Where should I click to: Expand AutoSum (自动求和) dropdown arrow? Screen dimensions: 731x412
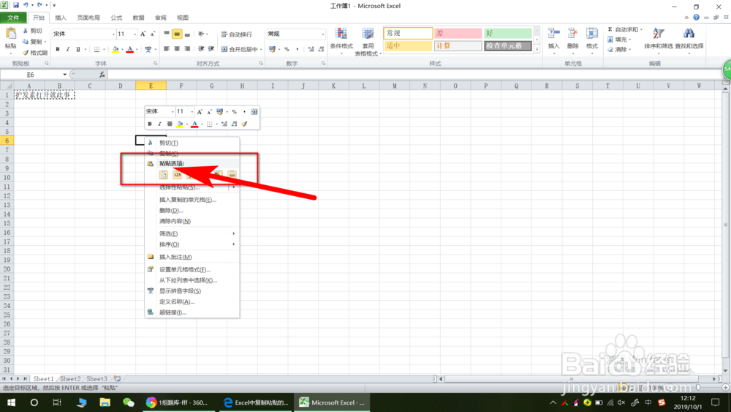point(642,29)
